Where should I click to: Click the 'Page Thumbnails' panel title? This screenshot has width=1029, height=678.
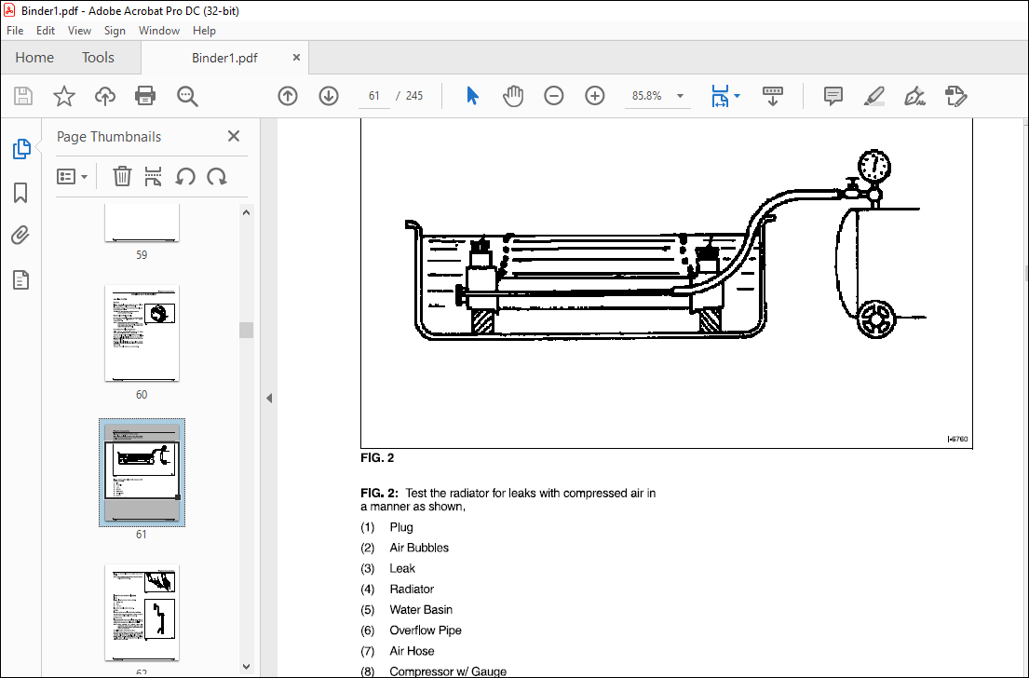click(109, 137)
